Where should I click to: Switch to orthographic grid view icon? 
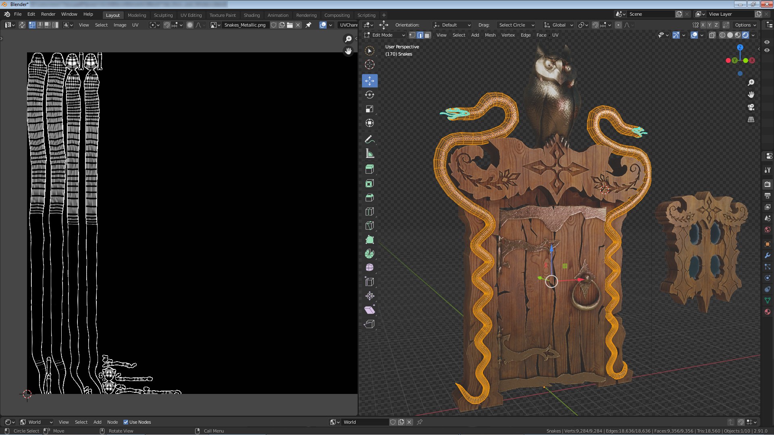pos(751,120)
